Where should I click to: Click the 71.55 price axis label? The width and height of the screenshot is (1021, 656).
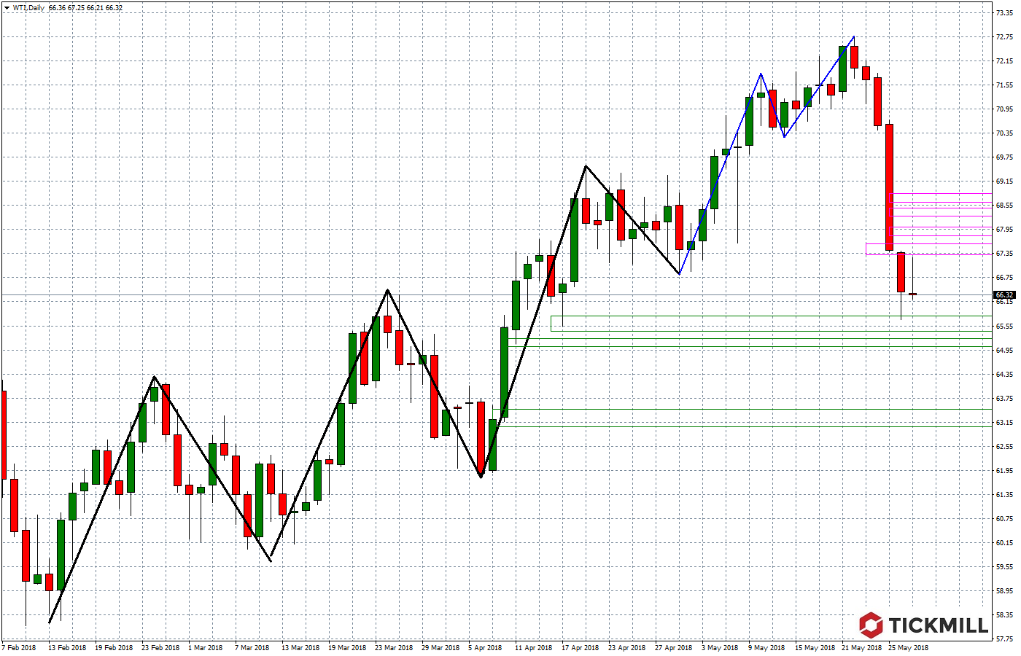pyautogui.click(x=1004, y=85)
